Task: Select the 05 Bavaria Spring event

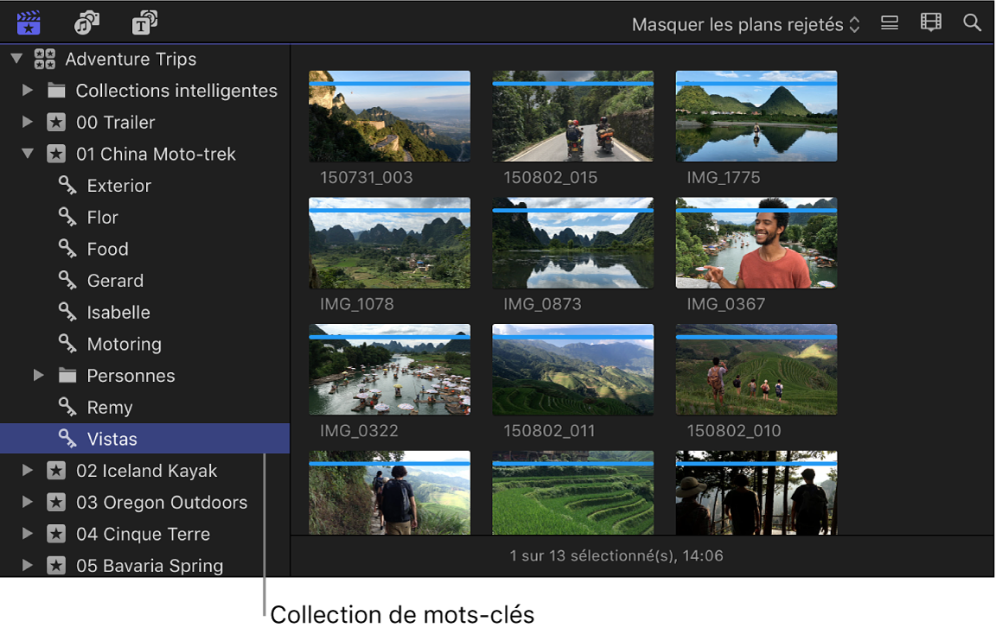Action: pyautogui.click(x=151, y=565)
